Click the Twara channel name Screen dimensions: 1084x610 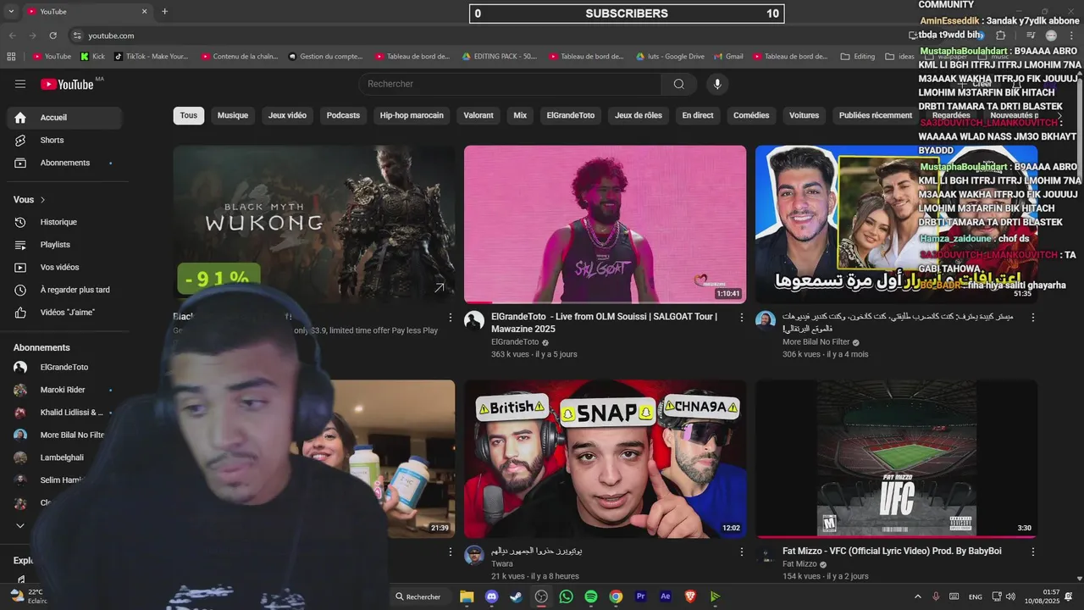pos(502,564)
